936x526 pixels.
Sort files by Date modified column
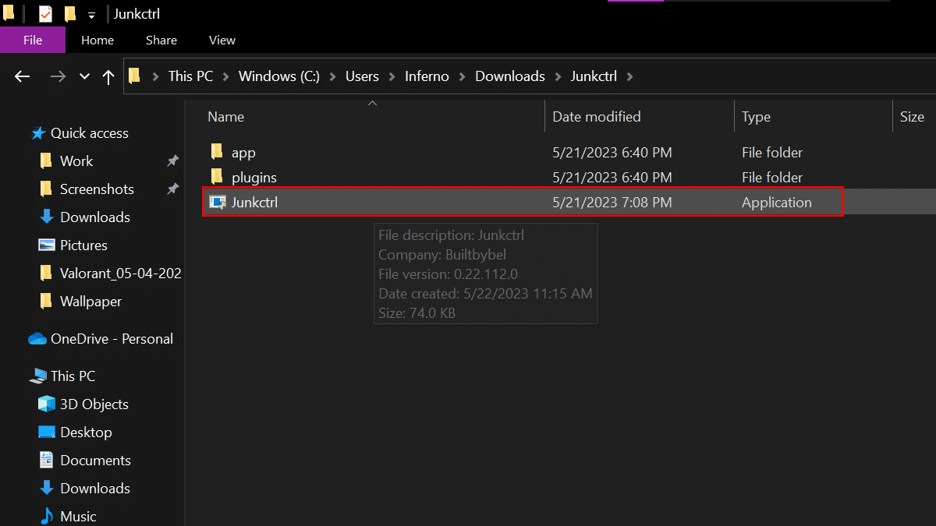tap(597, 117)
